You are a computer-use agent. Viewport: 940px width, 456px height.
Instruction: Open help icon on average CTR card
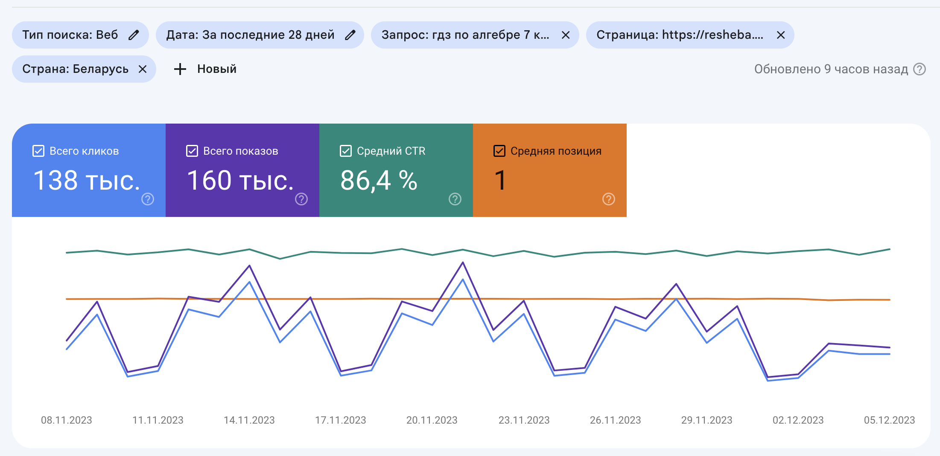pos(455,199)
